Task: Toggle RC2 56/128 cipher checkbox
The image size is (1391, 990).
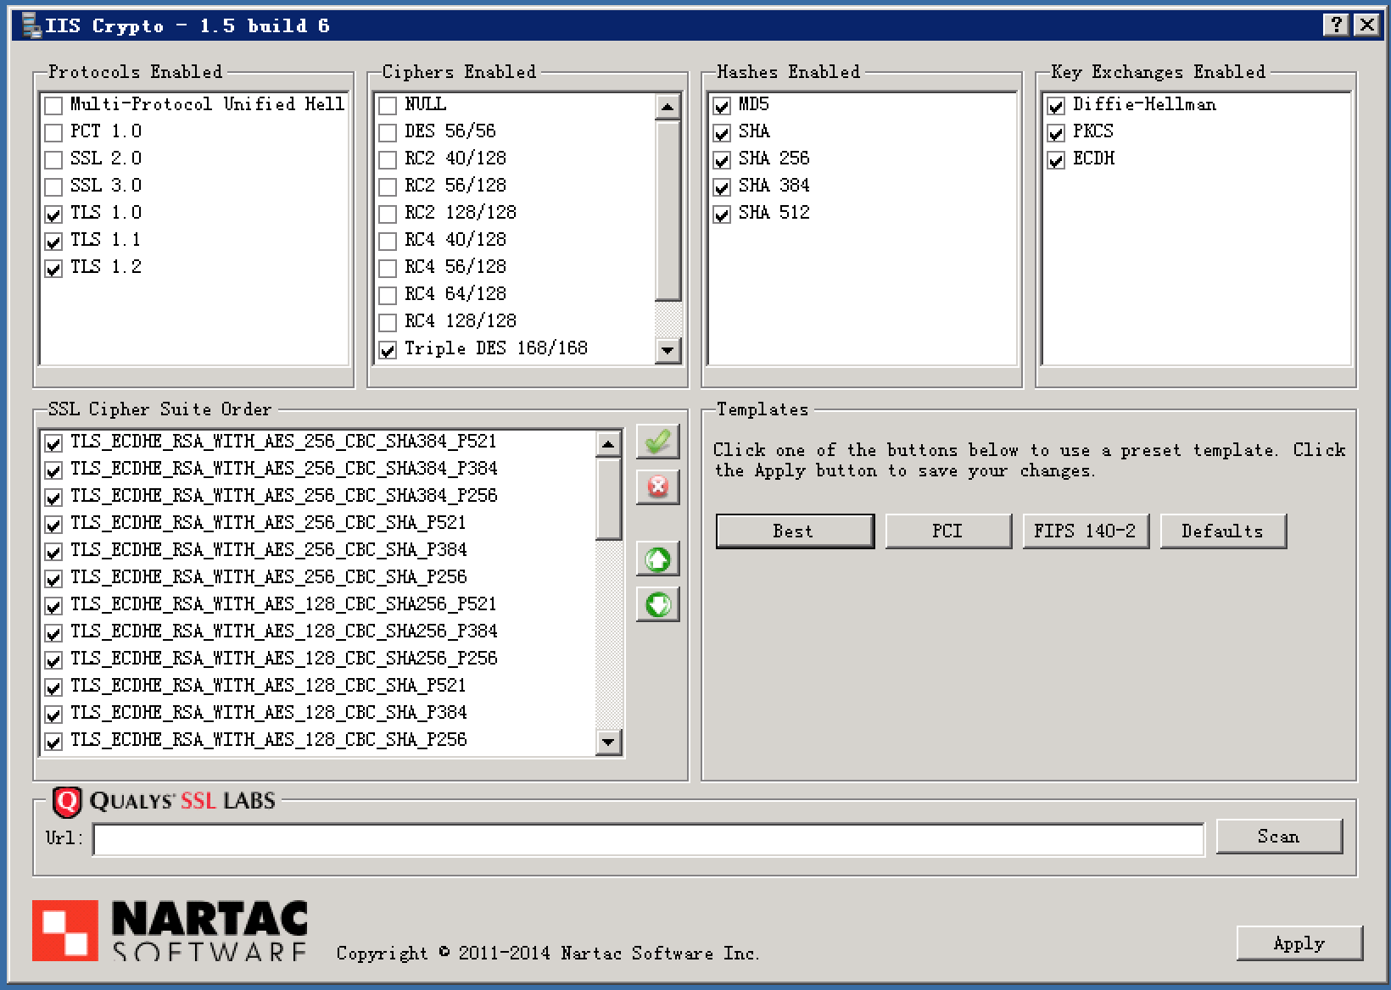Action: click(x=388, y=187)
